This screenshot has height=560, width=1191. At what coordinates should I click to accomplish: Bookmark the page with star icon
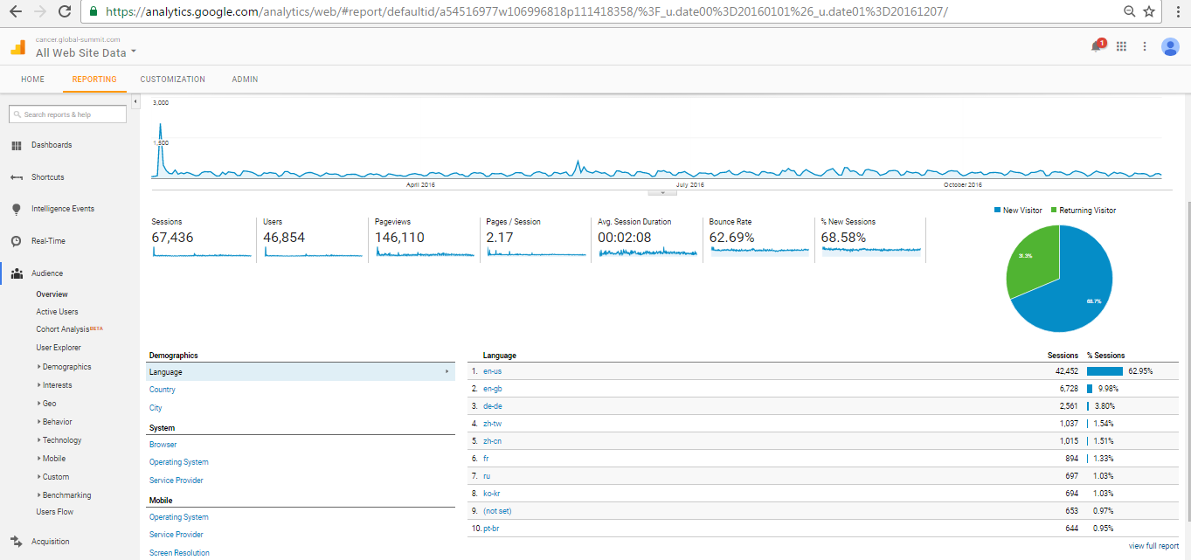click(1149, 11)
